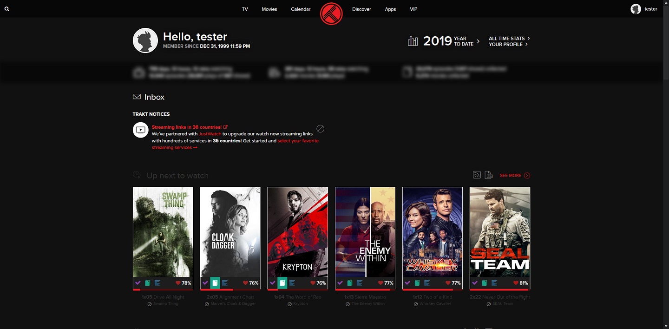Open the Up next CSV export icon

[x=489, y=175]
